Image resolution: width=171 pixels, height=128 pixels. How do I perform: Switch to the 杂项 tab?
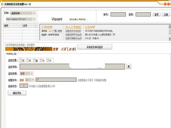(72, 49)
